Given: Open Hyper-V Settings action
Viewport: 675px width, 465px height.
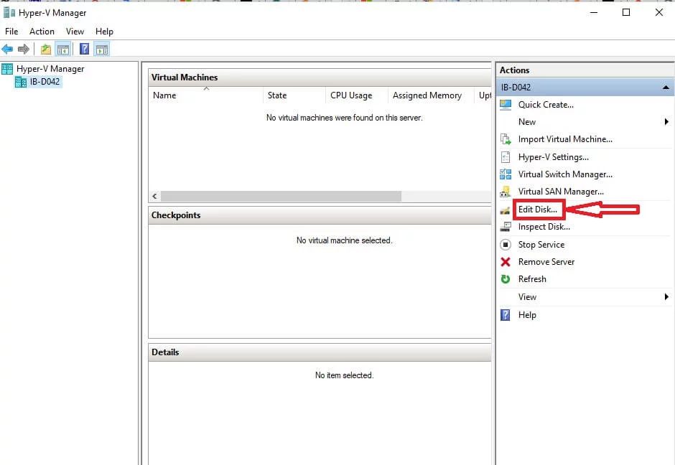Looking at the screenshot, I should coord(553,157).
